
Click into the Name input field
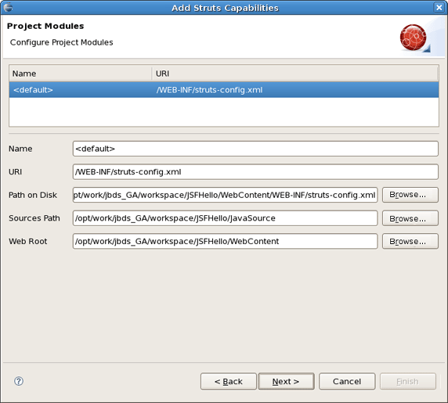click(255, 149)
